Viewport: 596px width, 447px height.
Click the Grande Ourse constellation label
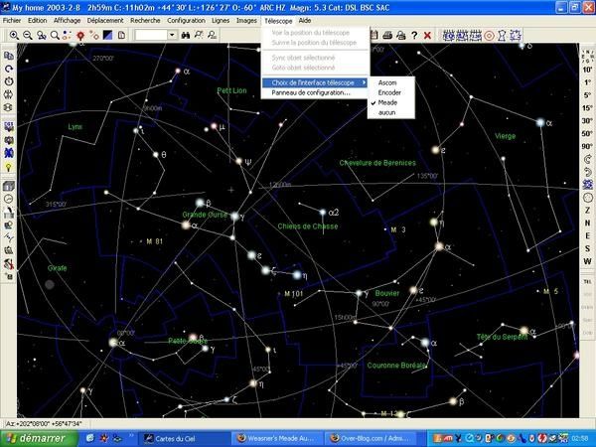coord(205,215)
